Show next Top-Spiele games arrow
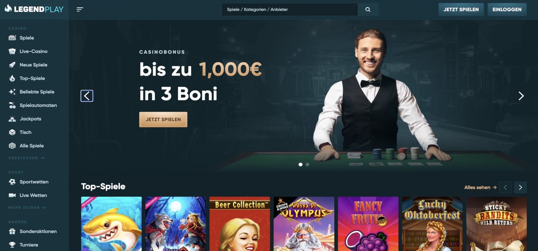The image size is (538, 251). (520, 187)
